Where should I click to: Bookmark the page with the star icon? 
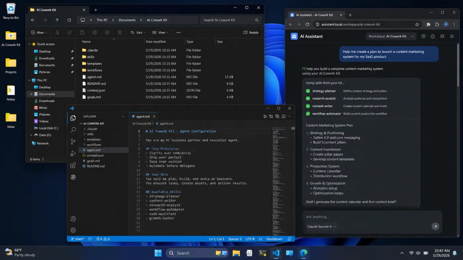(x=417, y=24)
